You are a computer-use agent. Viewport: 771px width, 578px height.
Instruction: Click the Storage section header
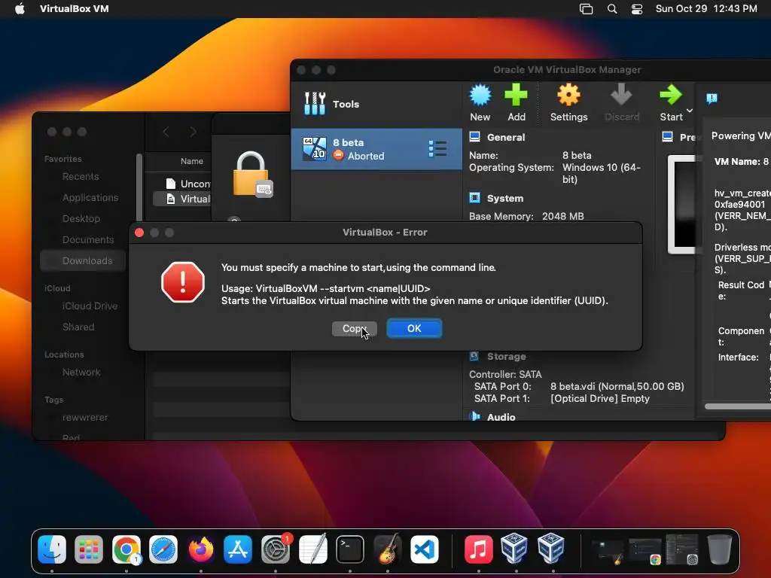(506, 356)
